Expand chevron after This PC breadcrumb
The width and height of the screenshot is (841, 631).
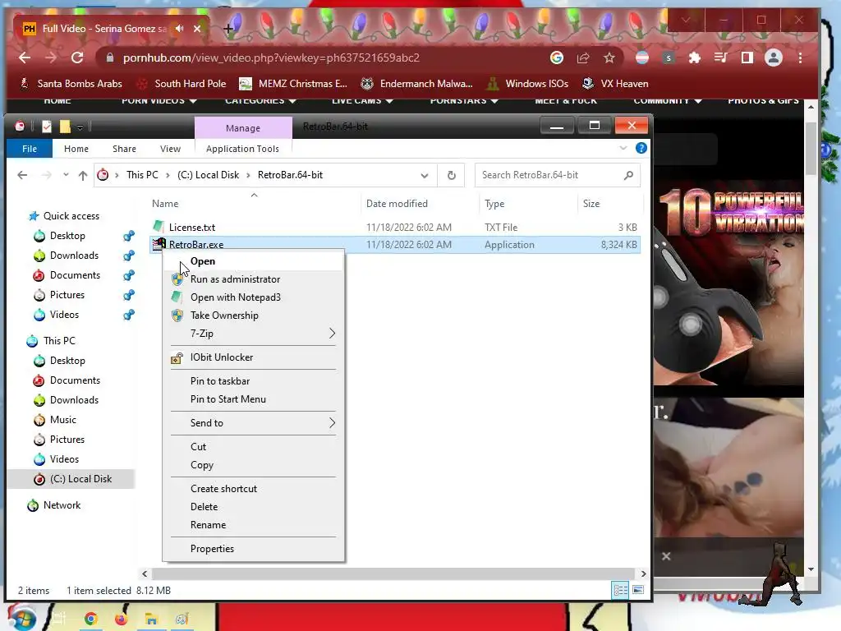[x=168, y=175]
